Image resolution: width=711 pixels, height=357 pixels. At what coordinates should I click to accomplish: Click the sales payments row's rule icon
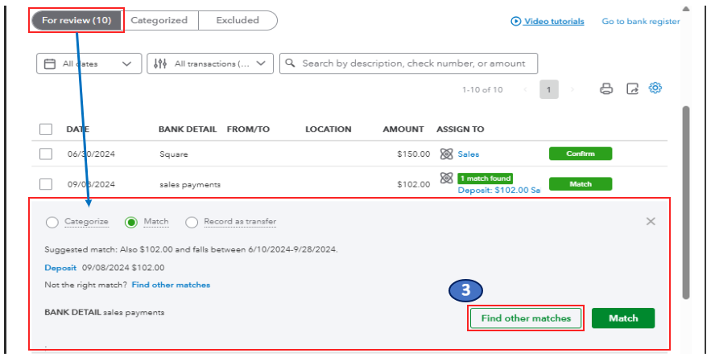click(446, 178)
